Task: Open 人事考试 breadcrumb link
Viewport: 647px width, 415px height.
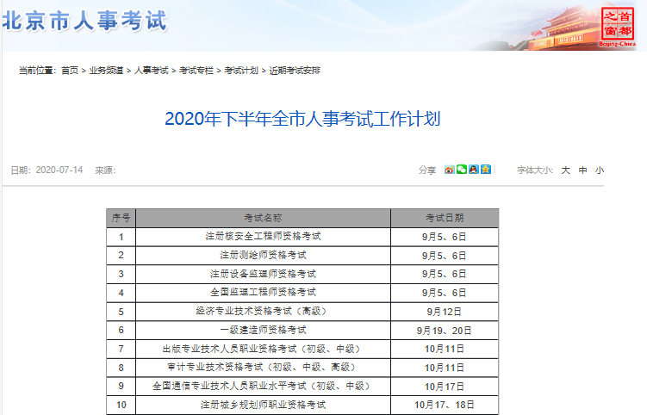Action: [x=152, y=71]
